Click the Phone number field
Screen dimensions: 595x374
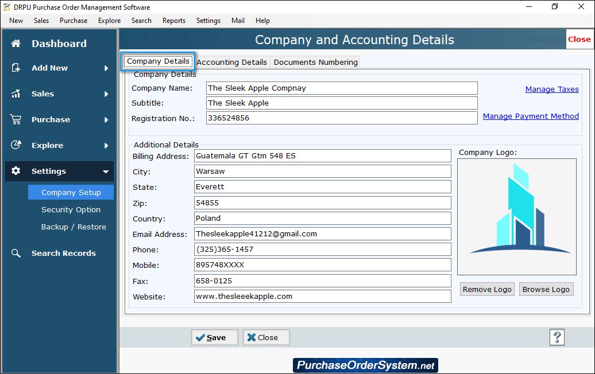(x=323, y=250)
